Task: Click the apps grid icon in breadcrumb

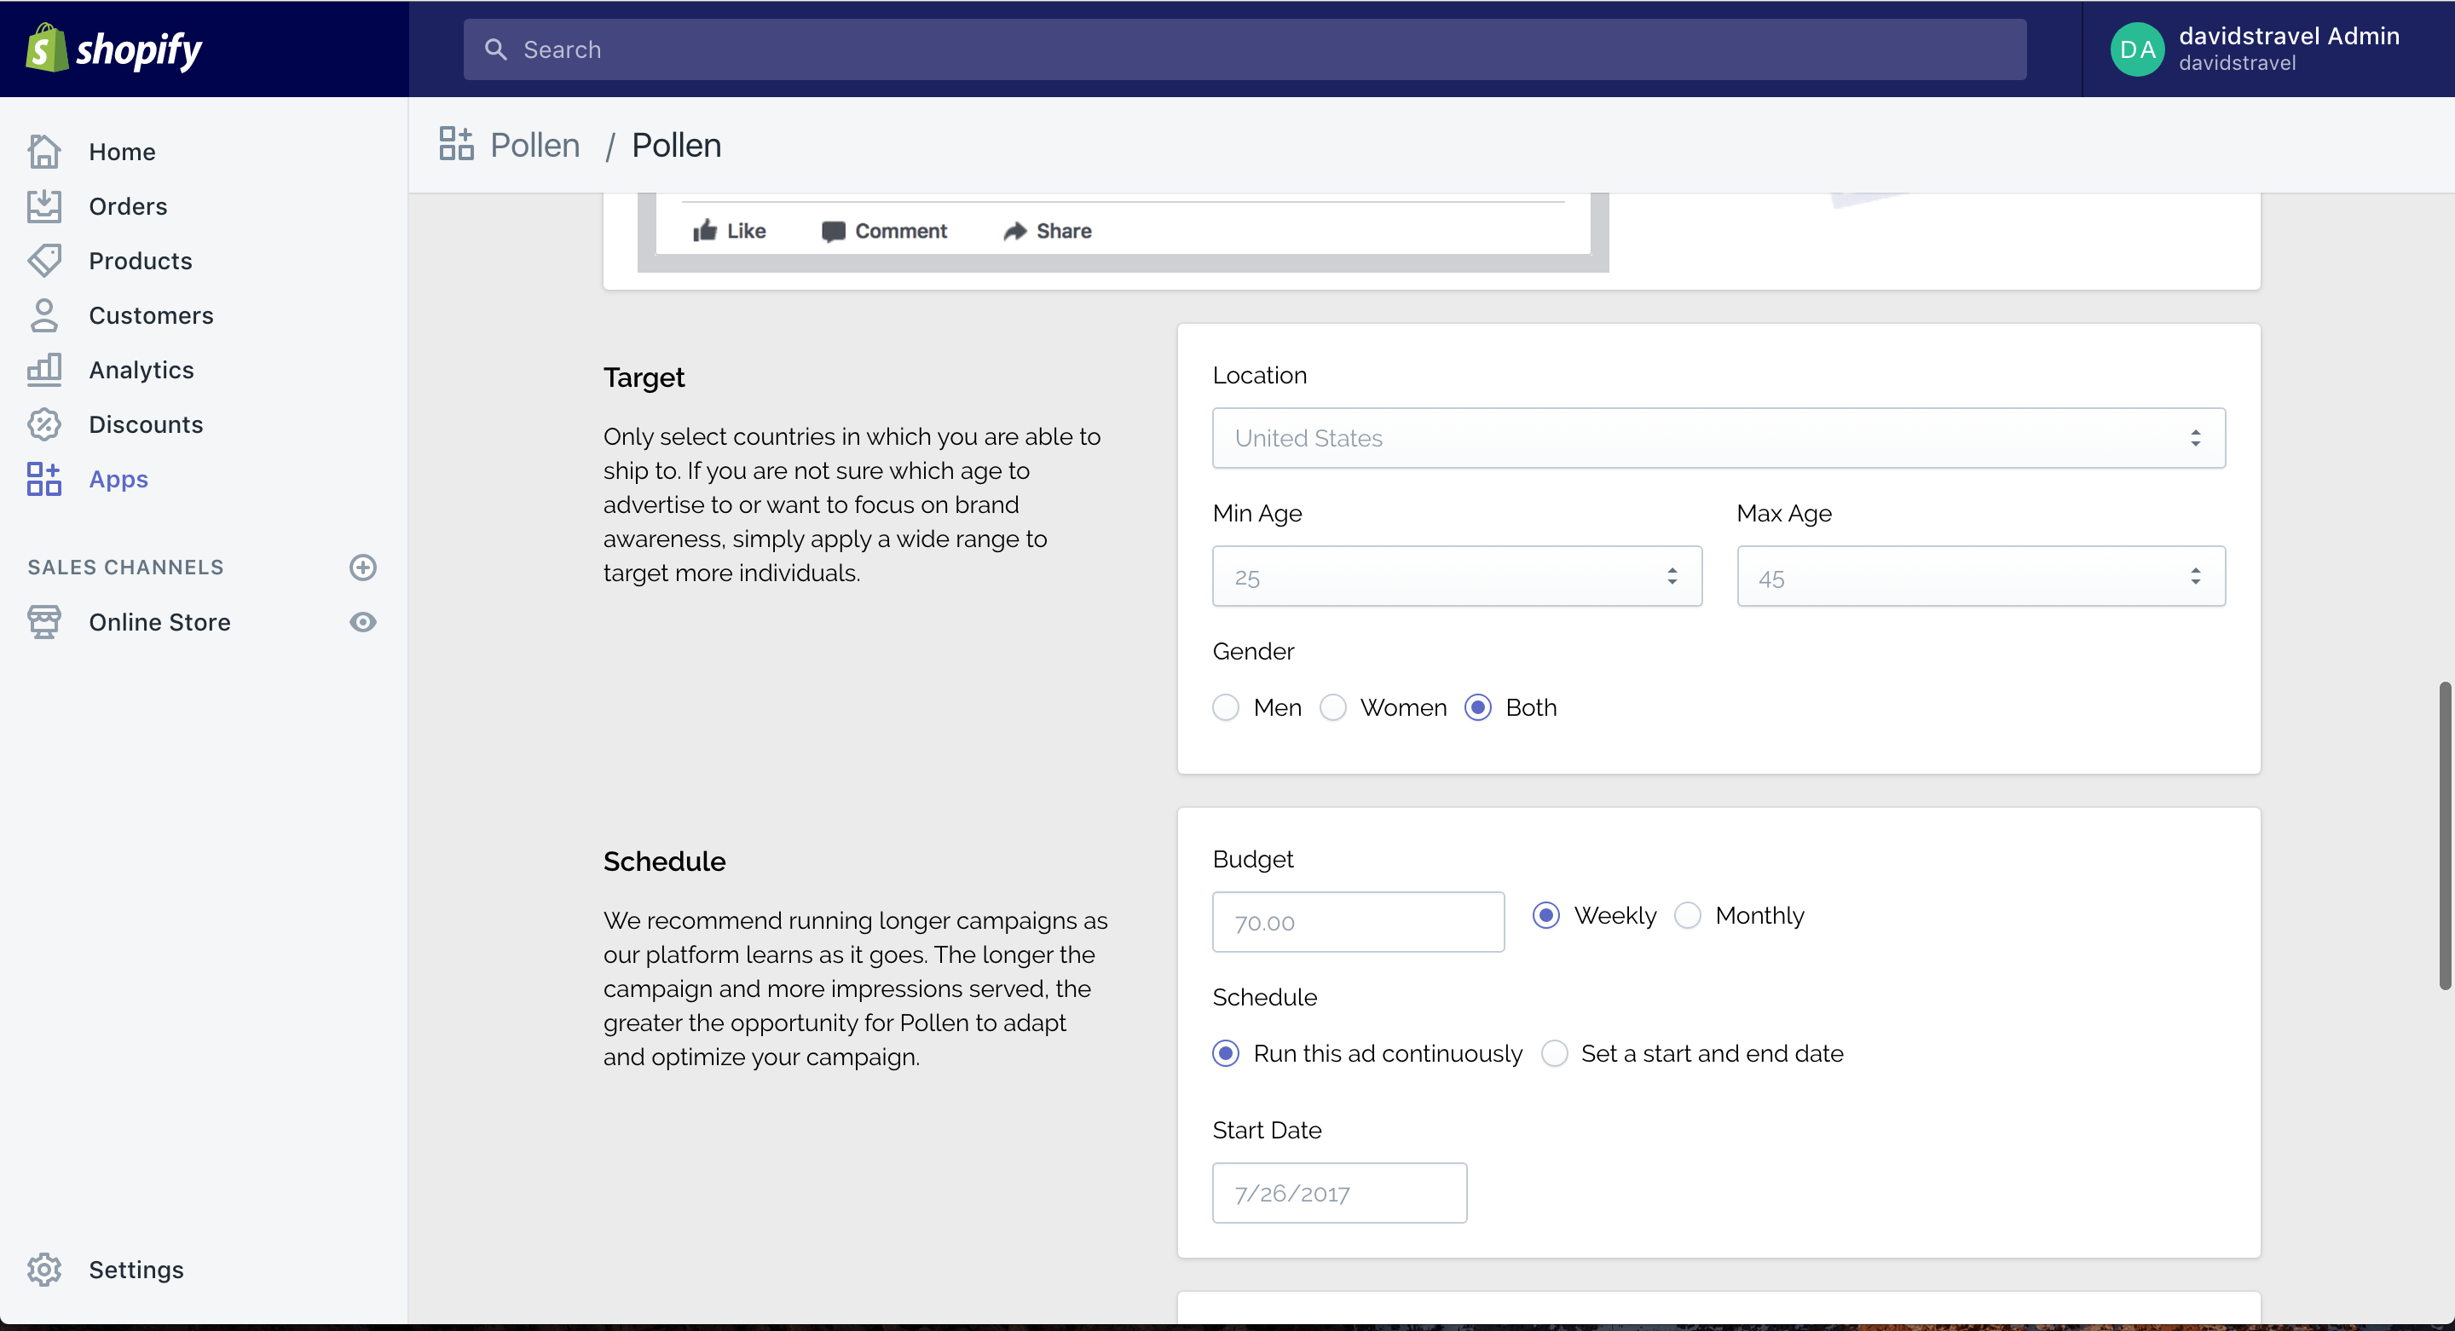Action: (x=455, y=144)
